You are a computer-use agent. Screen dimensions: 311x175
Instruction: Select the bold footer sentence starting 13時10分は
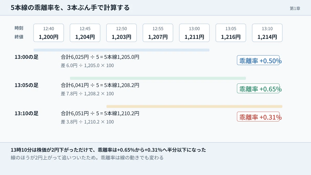[108, 150]
